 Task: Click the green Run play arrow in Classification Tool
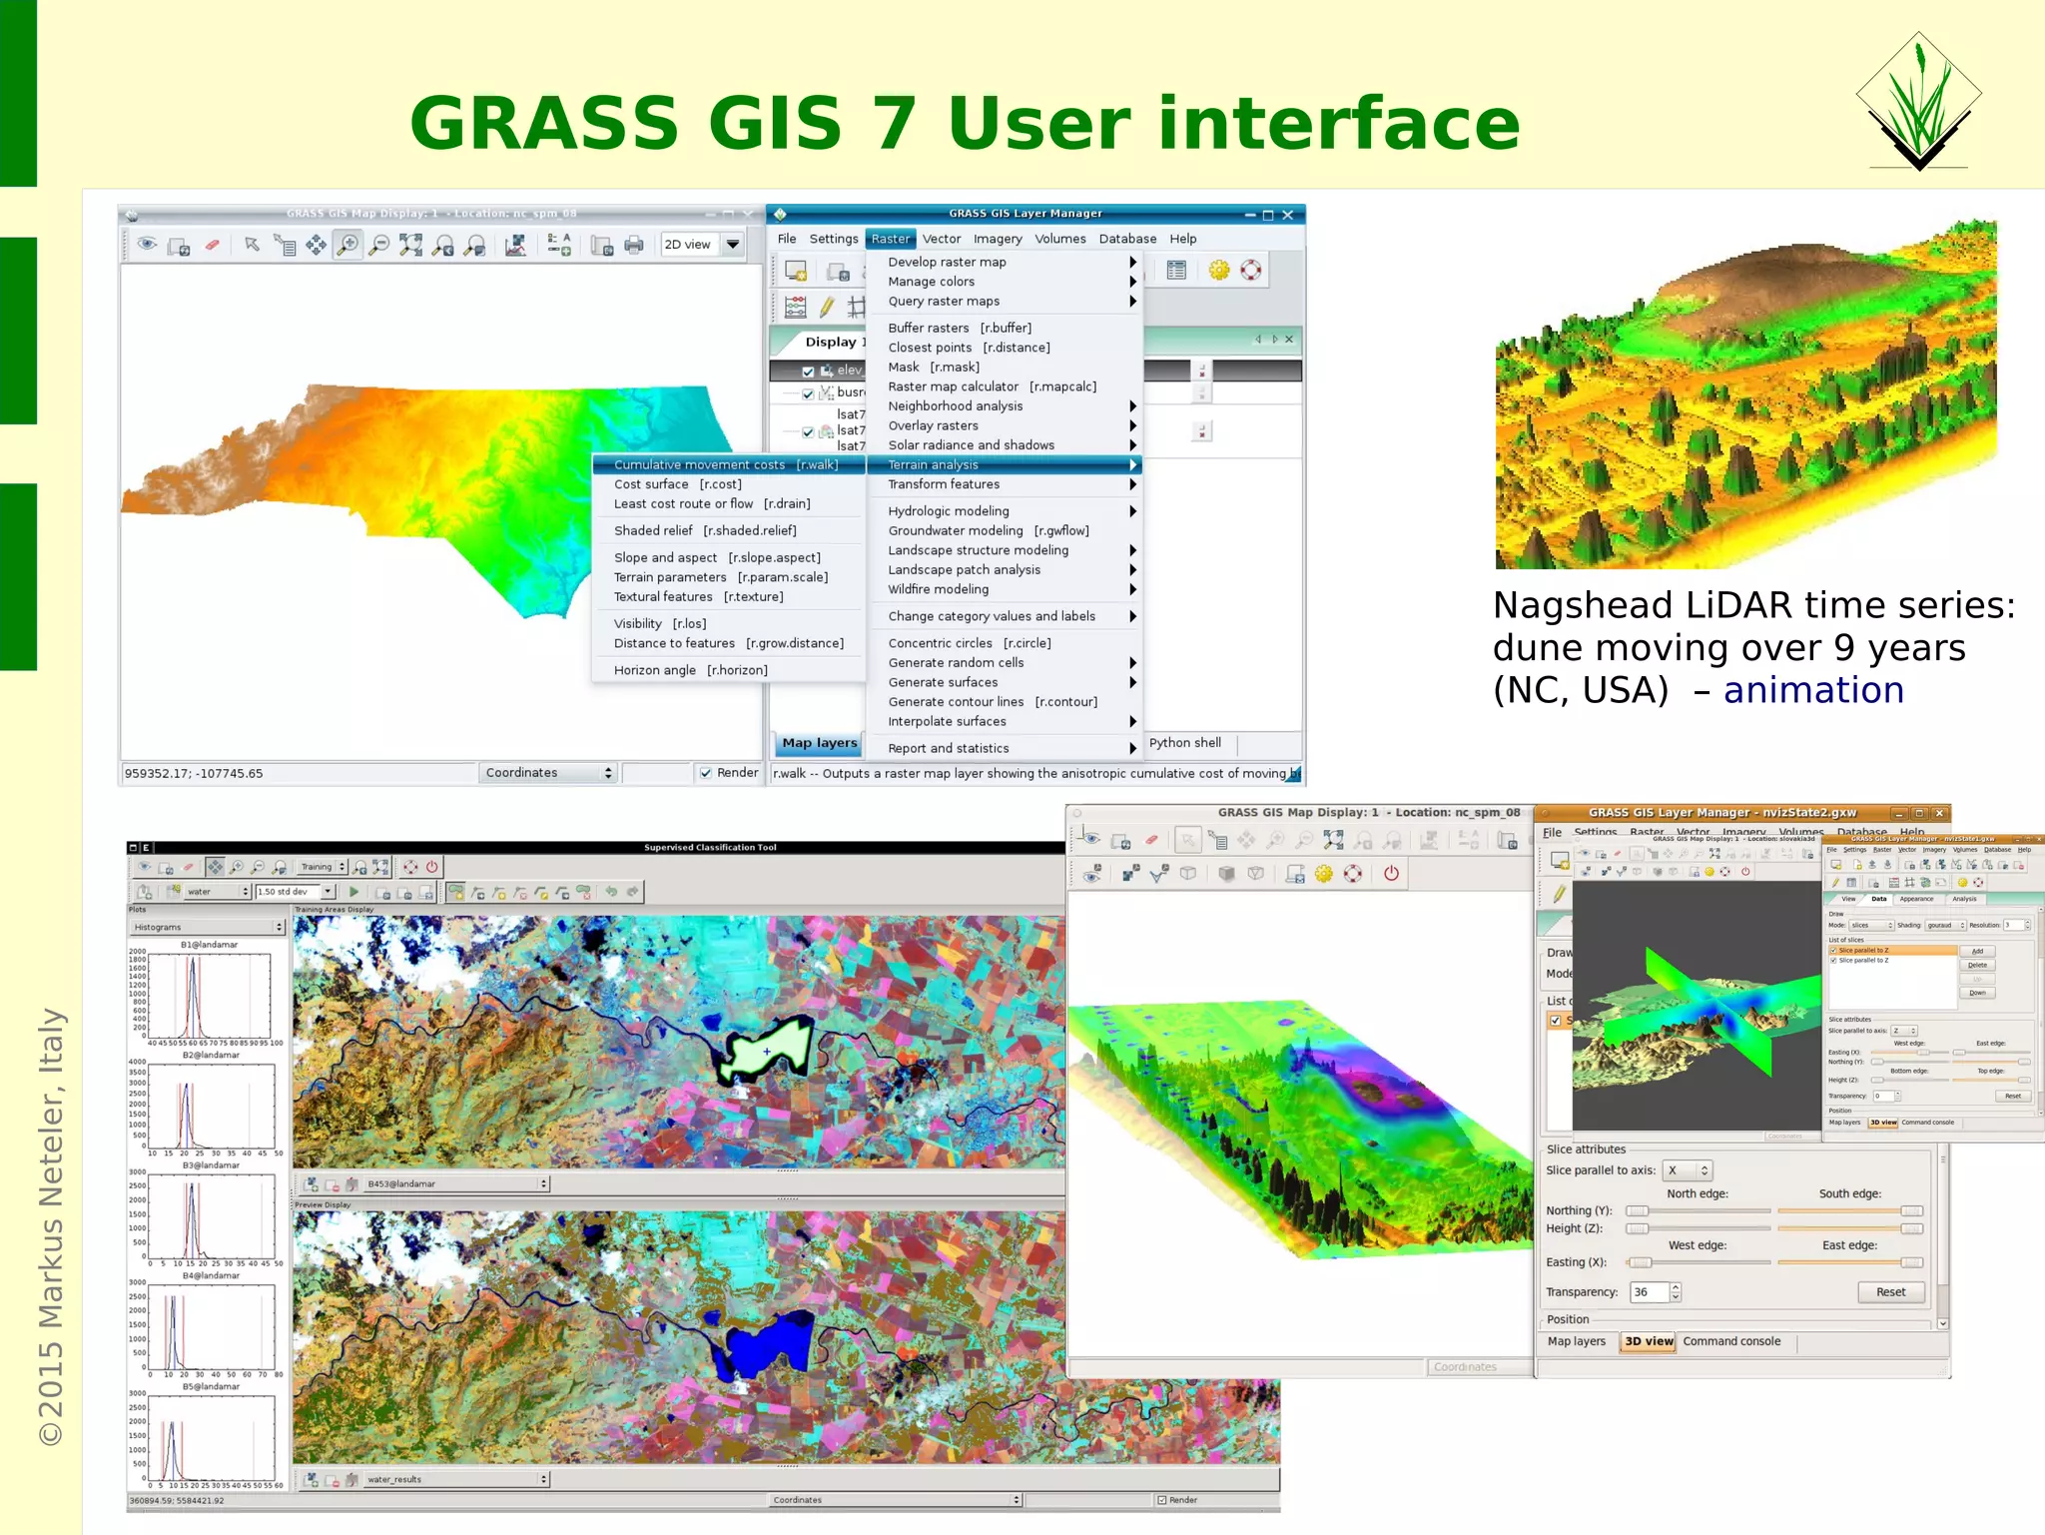[353, 892]
